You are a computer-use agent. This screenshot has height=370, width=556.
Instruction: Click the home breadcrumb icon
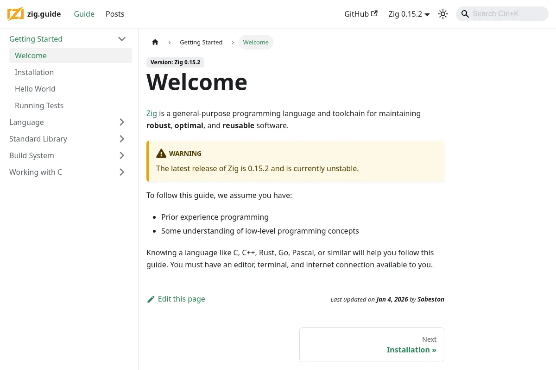(x=155, y=42)
